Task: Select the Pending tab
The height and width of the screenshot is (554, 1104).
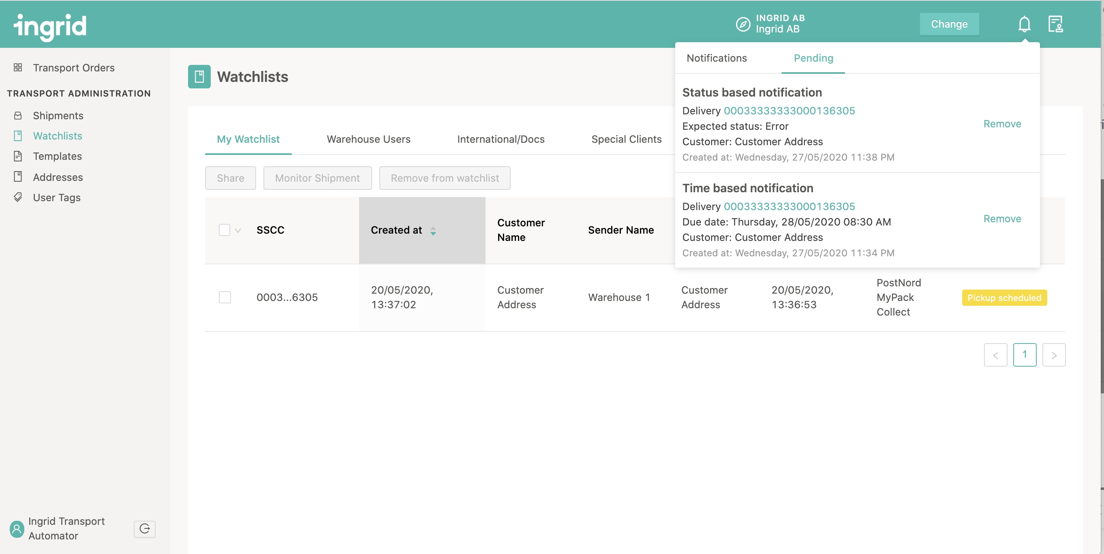Action: (813, 58)
